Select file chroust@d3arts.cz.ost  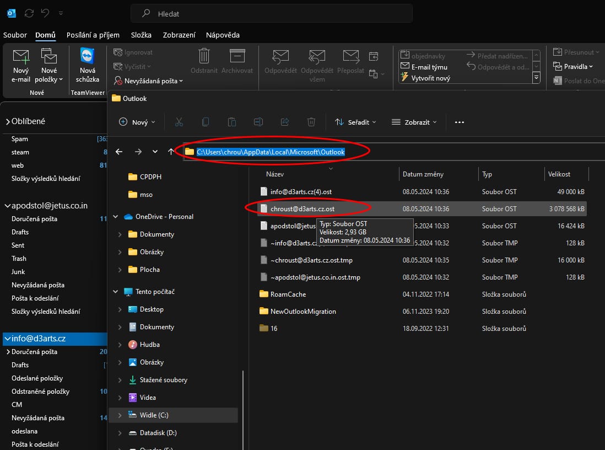422,208
